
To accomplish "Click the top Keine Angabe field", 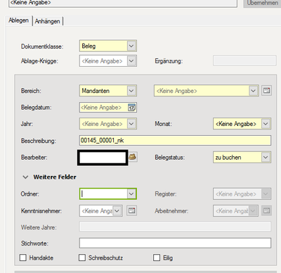I will click(123, 4).
